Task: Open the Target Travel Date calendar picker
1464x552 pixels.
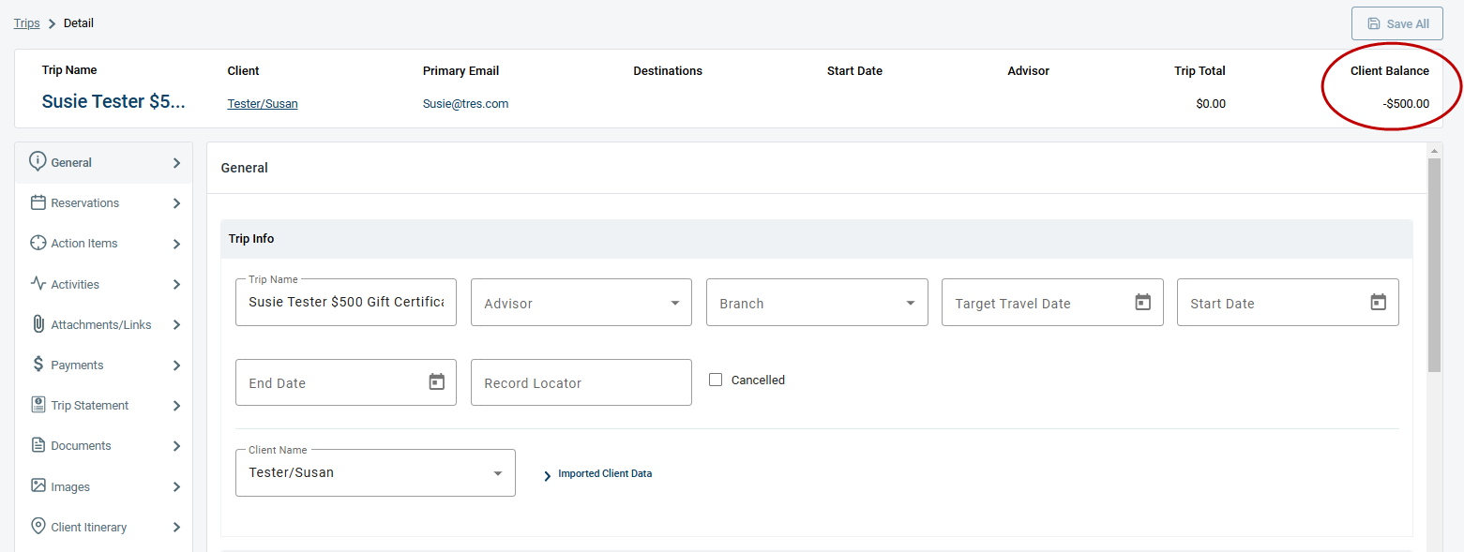Action: pyautogui.click(x=1142, y=301)
